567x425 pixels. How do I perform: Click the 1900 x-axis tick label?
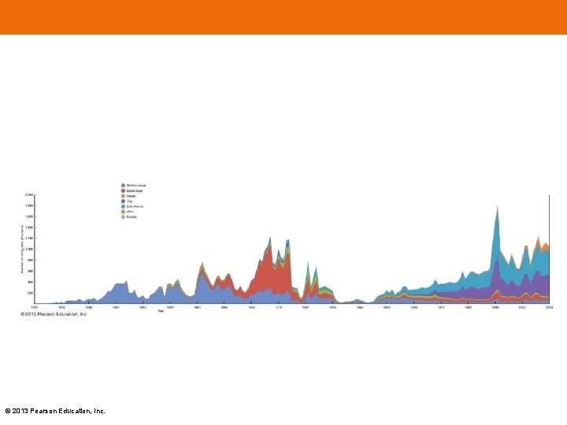(x=251, y=307)
